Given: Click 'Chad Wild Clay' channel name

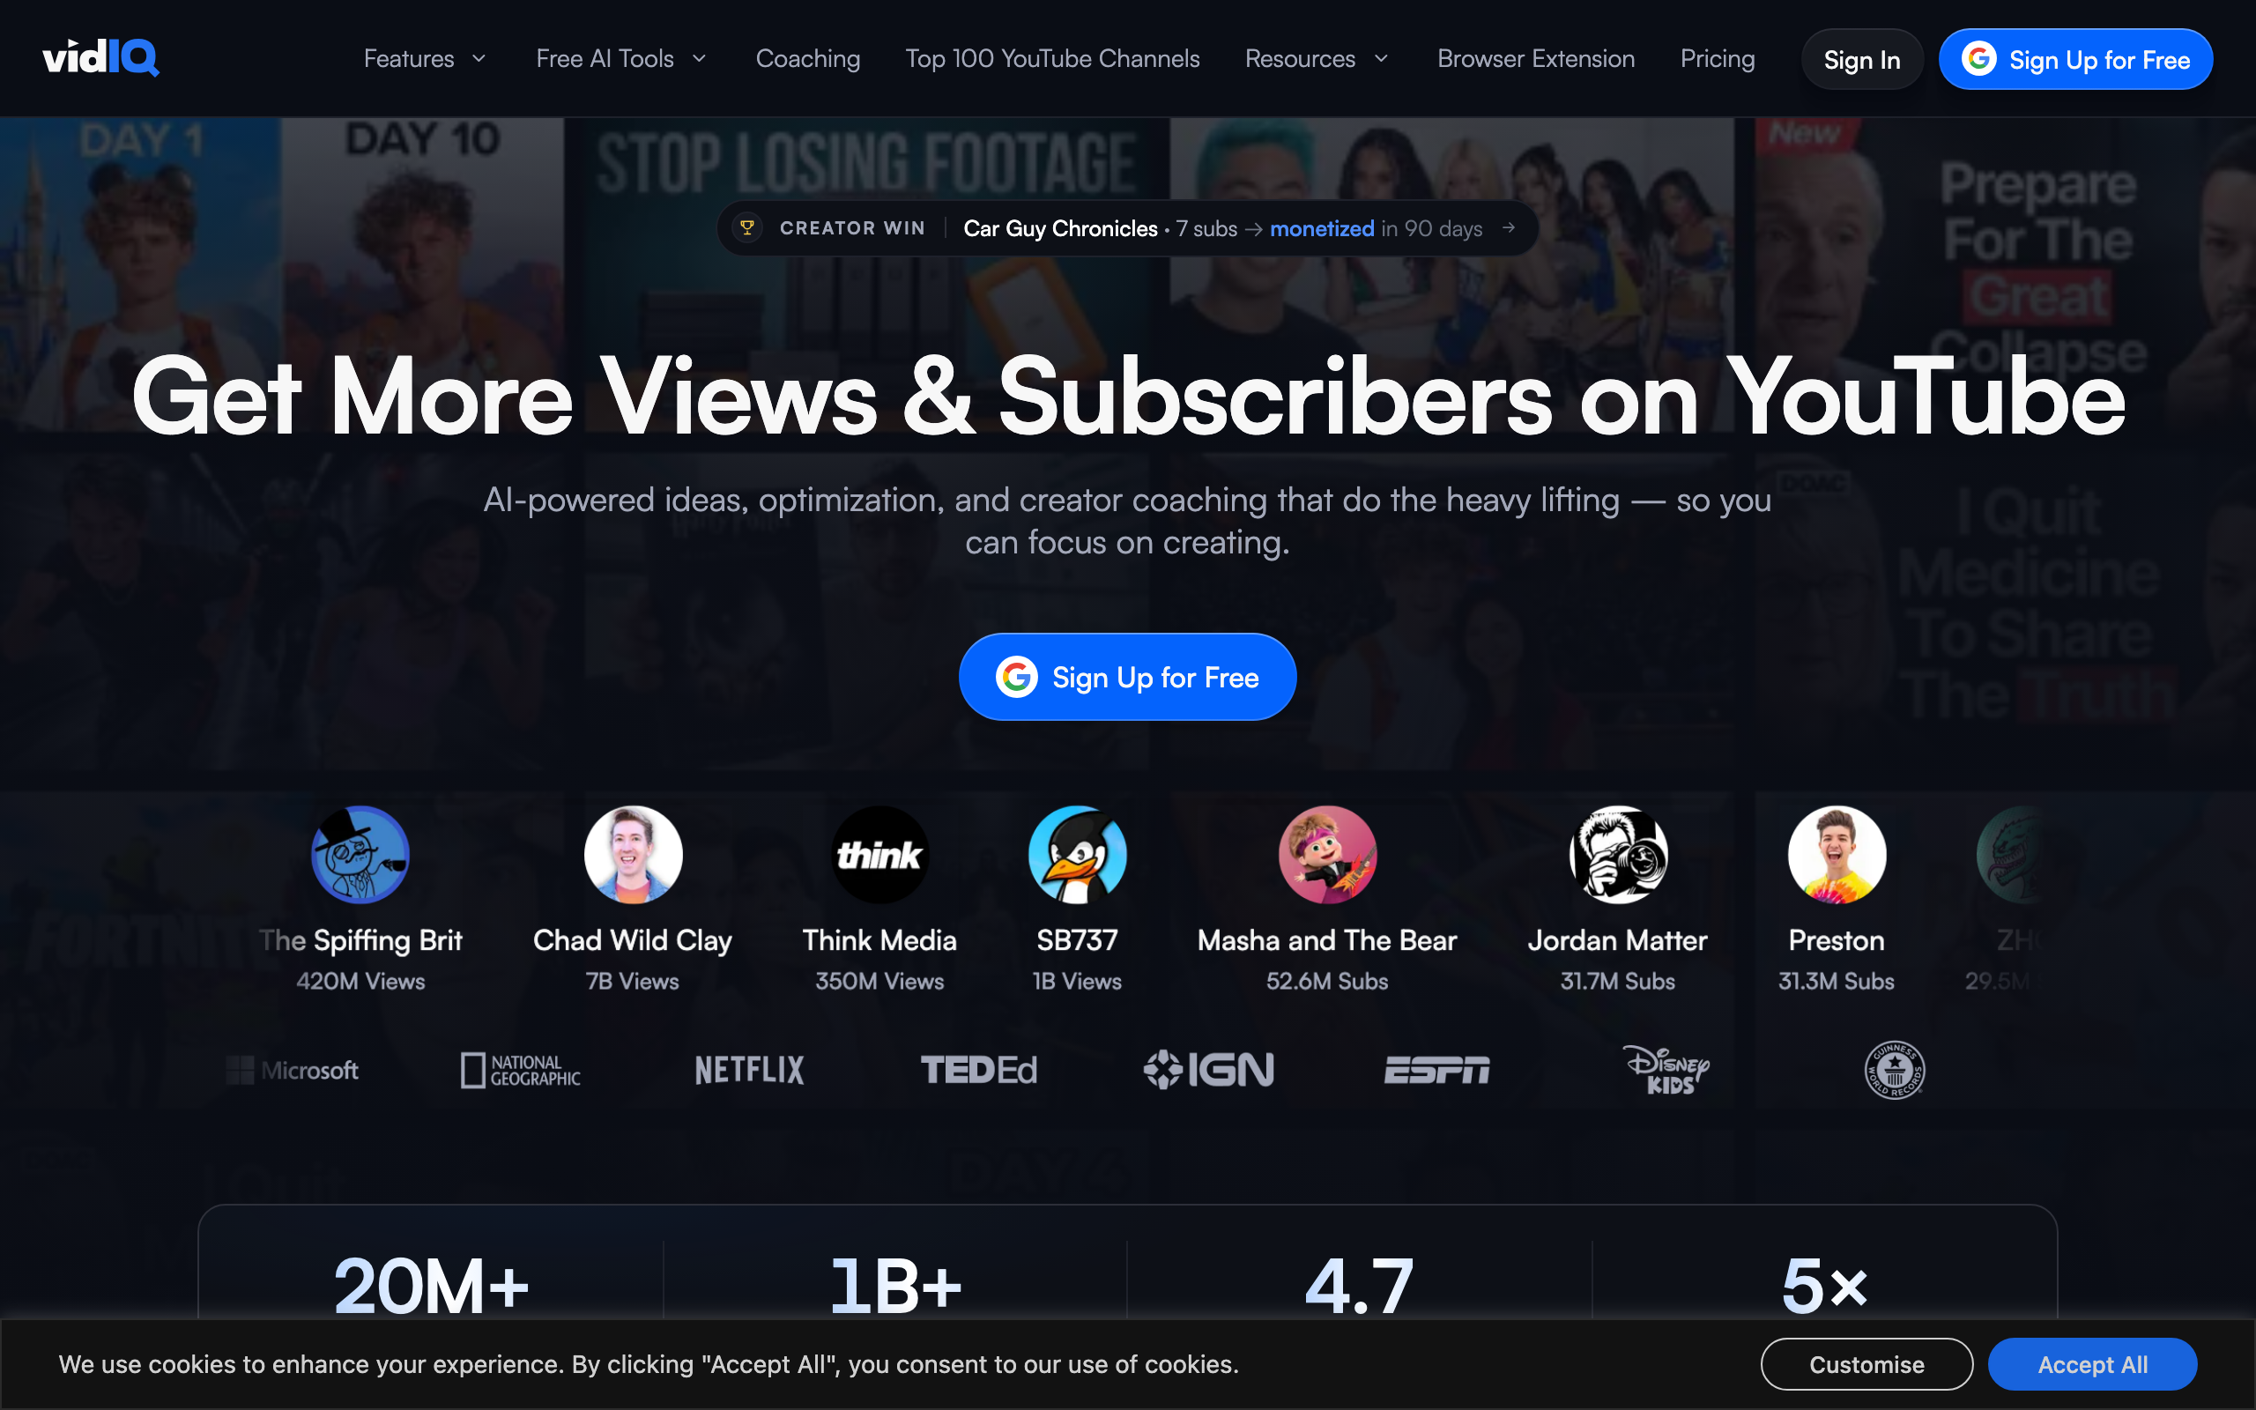Looking at the screenshot, I should coord(633,940).
